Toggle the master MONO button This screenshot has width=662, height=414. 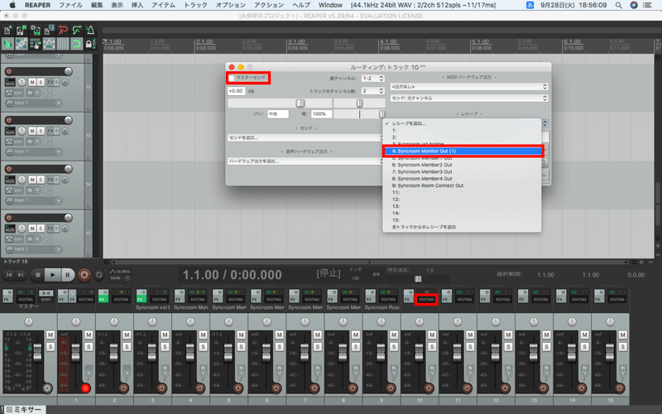click(x=46, y=296)
